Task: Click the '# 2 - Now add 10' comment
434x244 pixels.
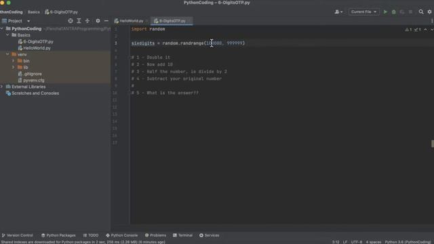Action: [152, 64]
